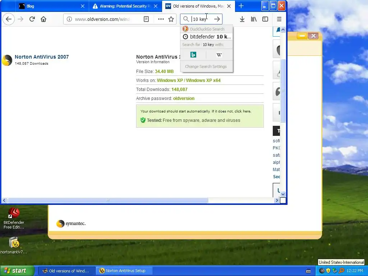
Task: Click the 'click here' download link text
Action: click(x=243, y=111)
